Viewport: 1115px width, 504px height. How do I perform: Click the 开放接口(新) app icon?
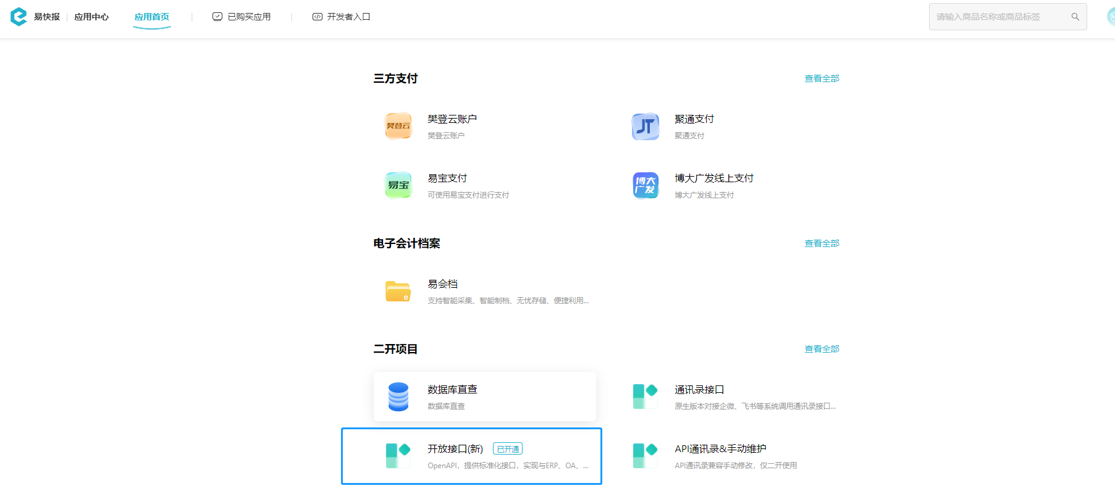click(398, 456)
